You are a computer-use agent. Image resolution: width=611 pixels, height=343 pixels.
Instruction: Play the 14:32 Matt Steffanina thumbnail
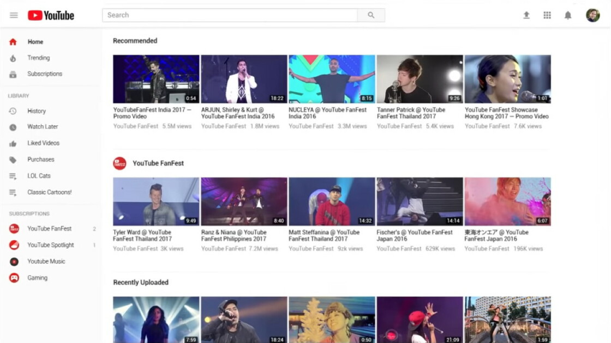click(332, 201)
